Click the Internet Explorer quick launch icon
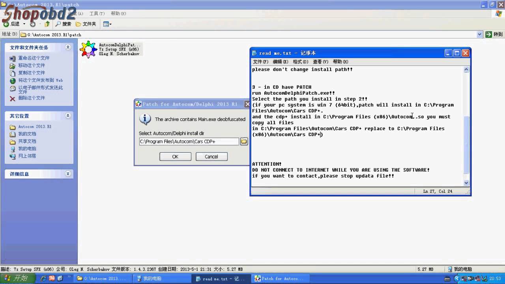 (x=43, y=278)
